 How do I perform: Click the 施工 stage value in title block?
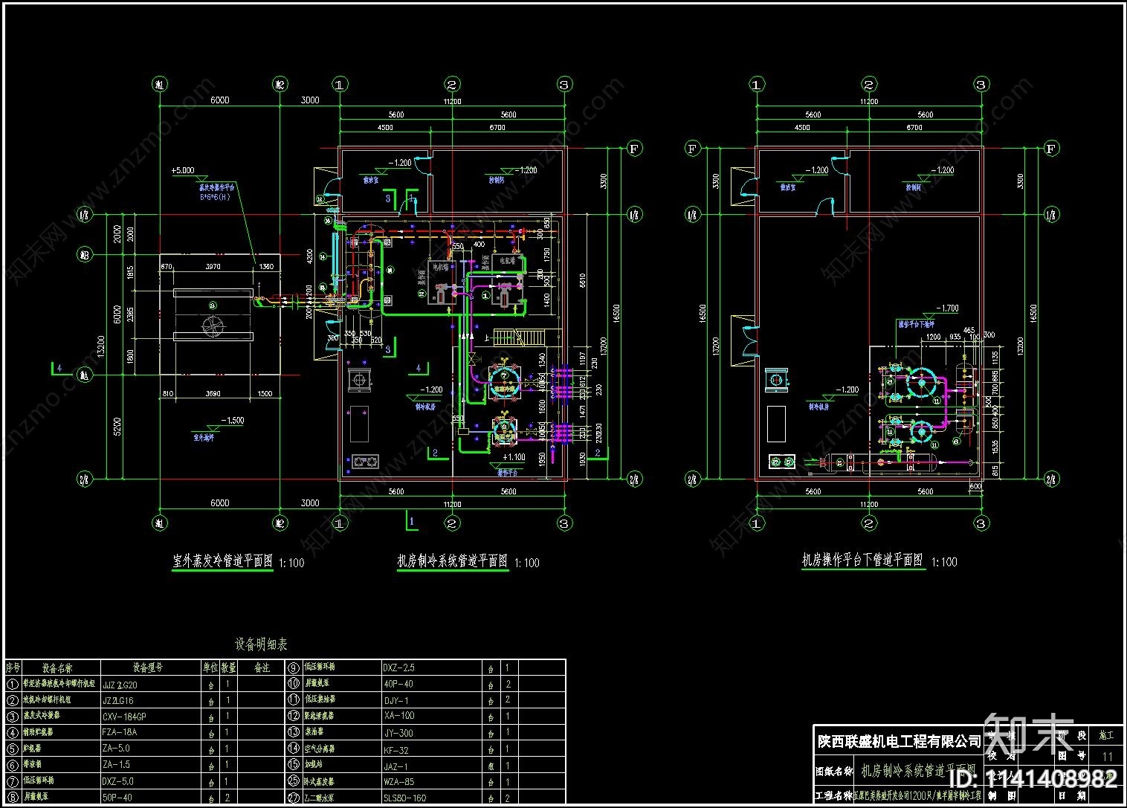1106,736
